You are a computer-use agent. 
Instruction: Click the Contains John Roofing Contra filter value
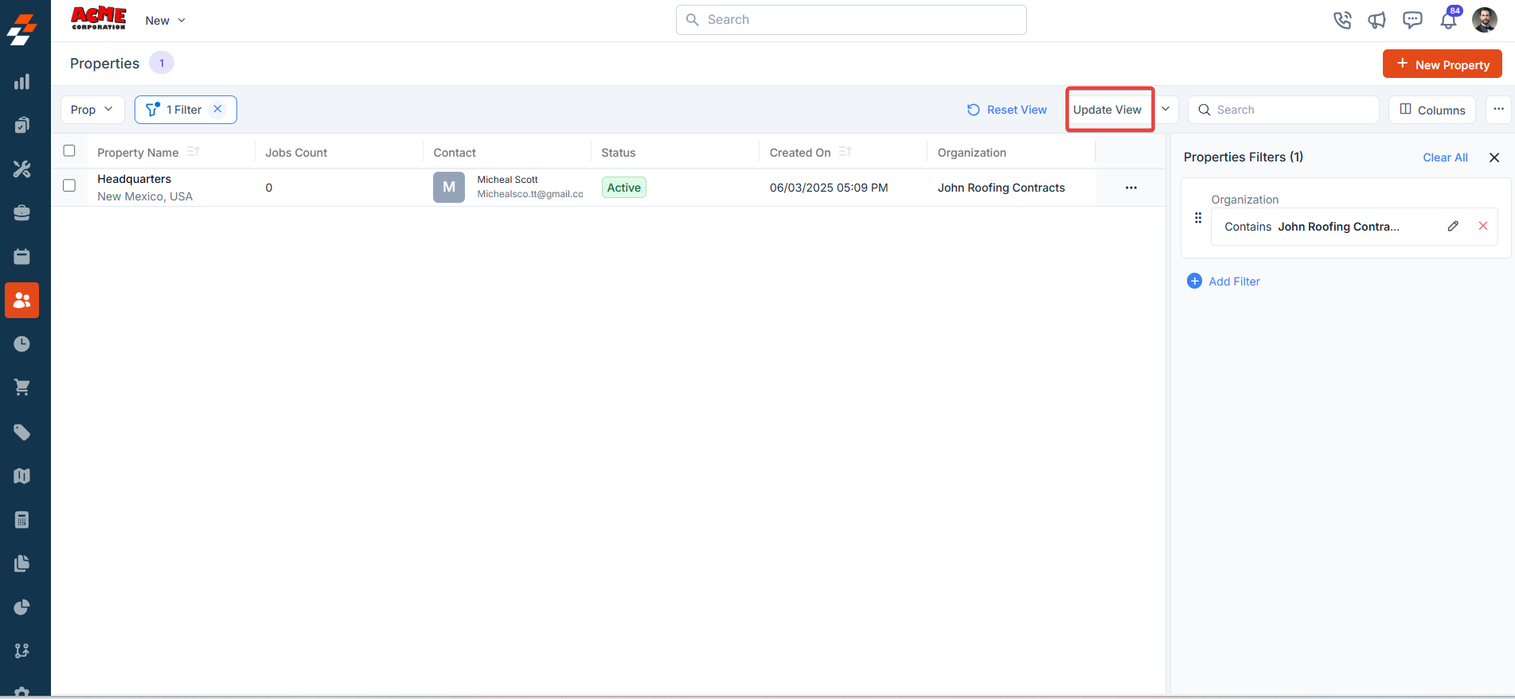pos(1312,227)
